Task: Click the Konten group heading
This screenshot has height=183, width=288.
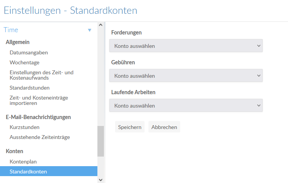Action: (15, 151)
